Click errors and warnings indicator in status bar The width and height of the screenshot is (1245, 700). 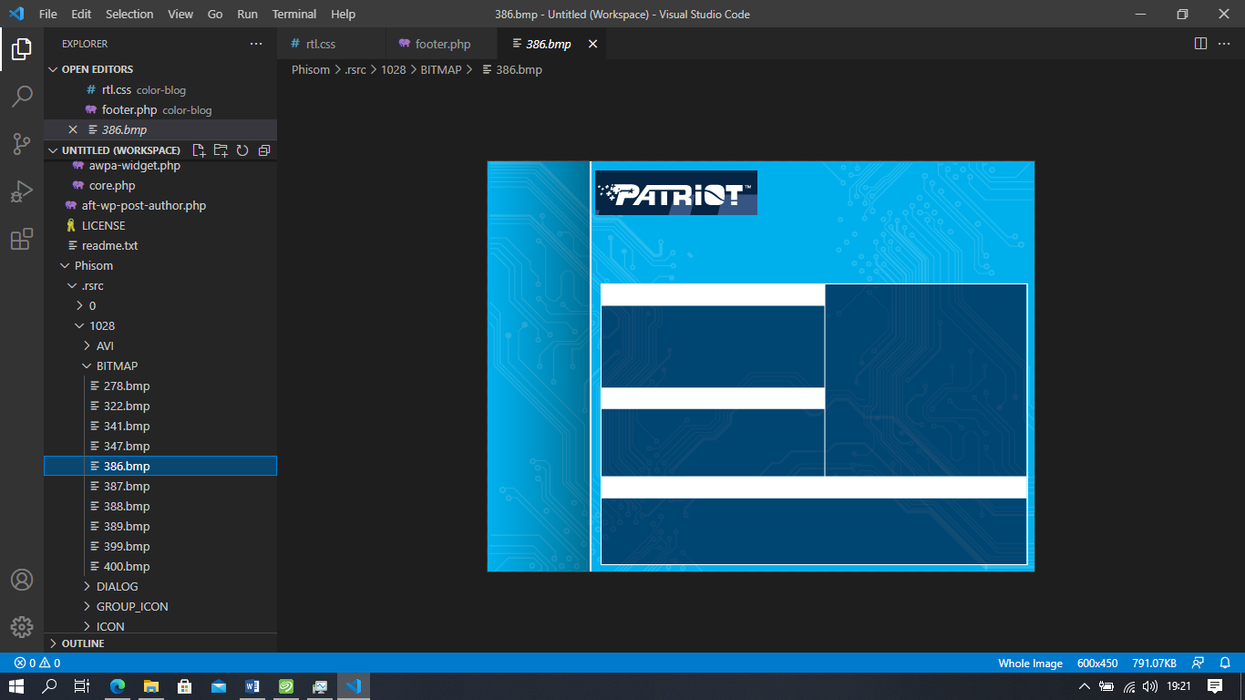coord(37,663)
